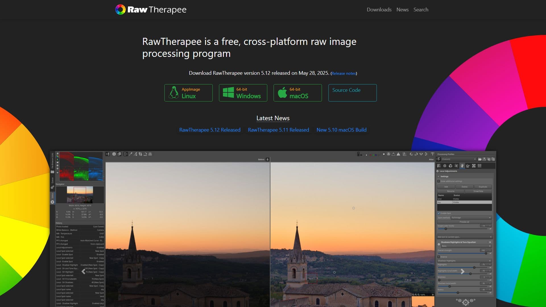Open the Shadows Highlights method dropdown
The image size is (546, 307).
pos(465,261)
